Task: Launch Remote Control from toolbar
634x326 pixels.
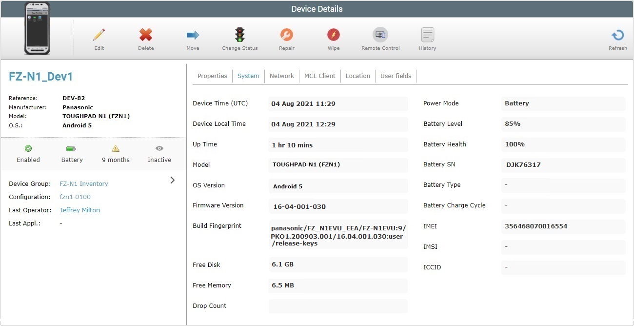Action: [380, 35]
